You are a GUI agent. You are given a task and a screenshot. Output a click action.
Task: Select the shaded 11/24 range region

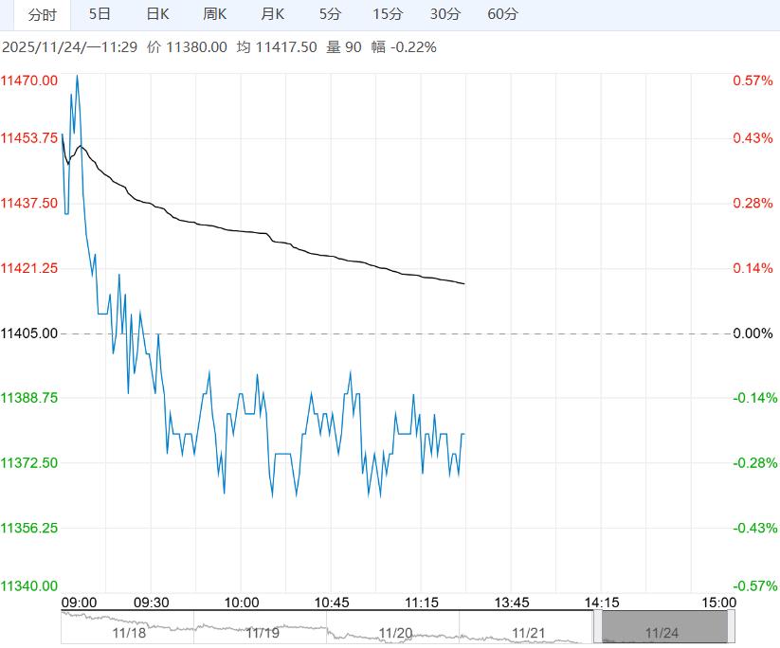point(664,626)
